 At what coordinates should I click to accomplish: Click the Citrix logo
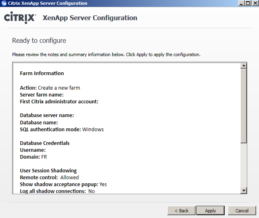click(20, 18)
